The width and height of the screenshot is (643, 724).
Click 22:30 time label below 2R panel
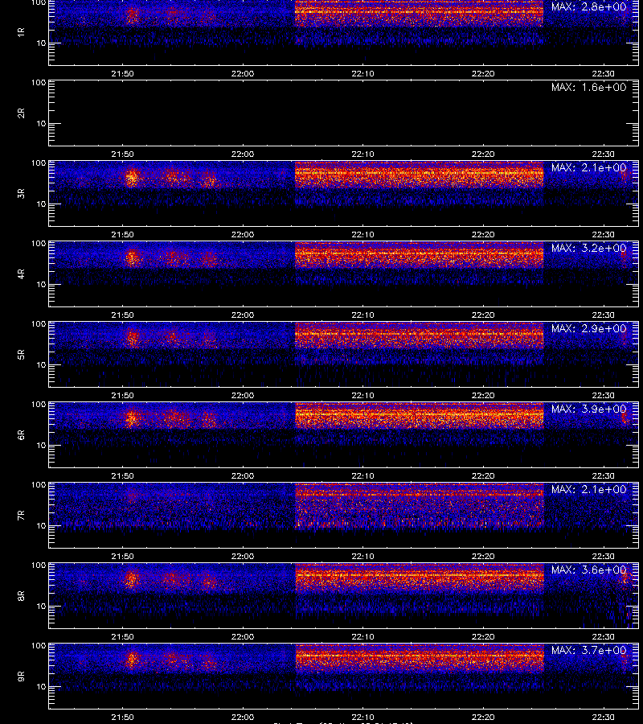pos(604,154)
